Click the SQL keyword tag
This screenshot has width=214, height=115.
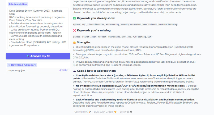[84, 25]
